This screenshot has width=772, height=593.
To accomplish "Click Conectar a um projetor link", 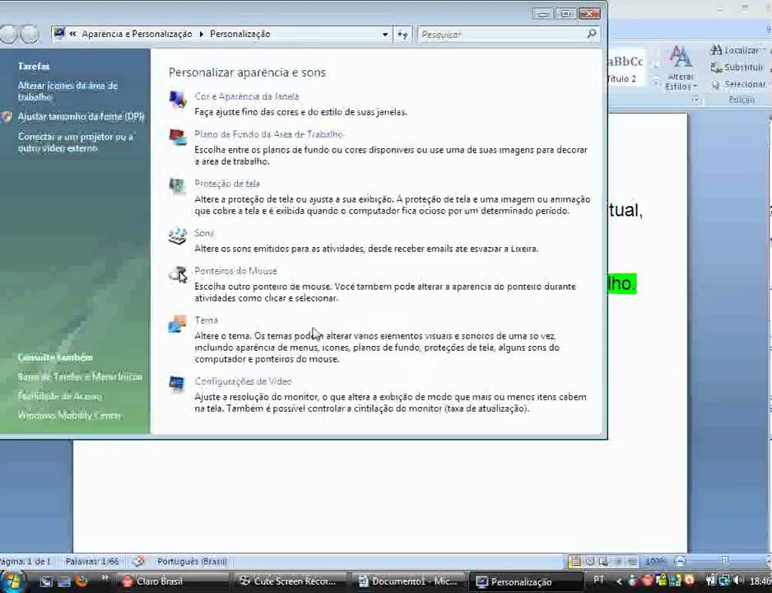I will click(x=76, y=142).
